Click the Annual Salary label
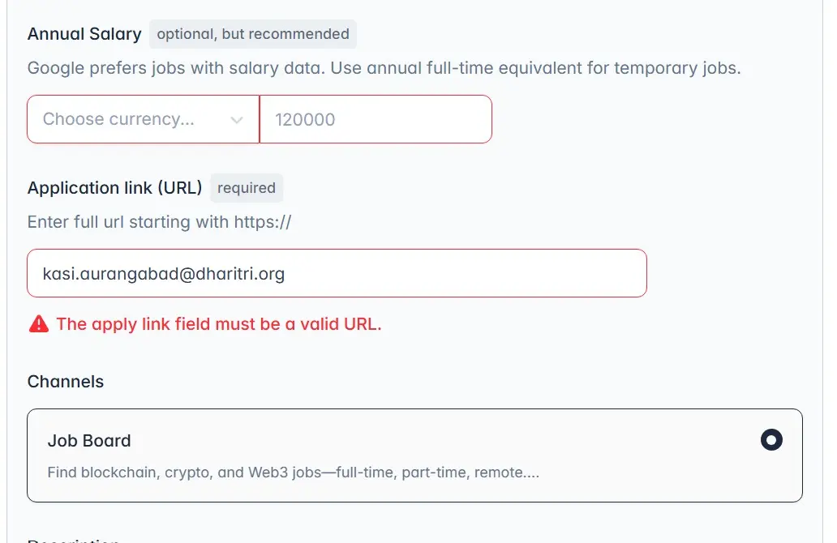 84,34
